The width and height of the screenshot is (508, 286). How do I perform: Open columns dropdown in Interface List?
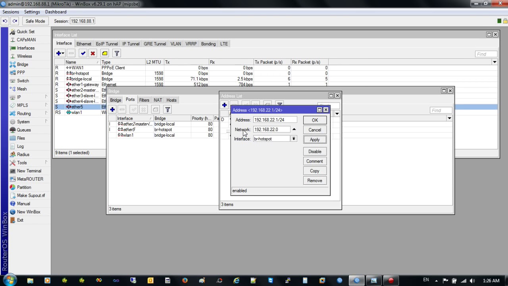[495, 62]
